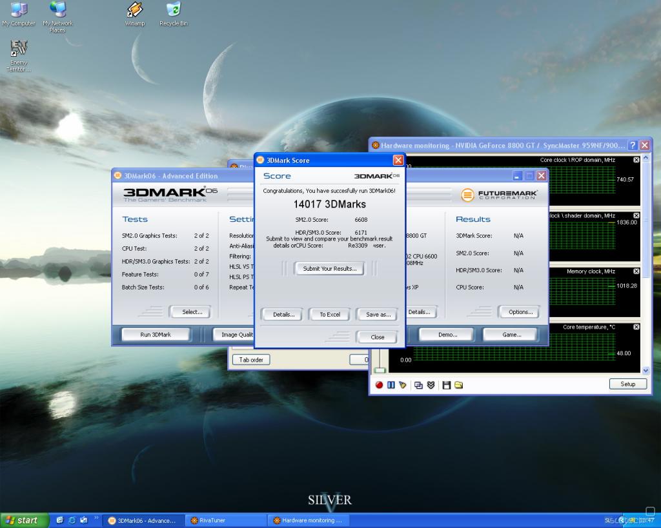Launch Enemy Territory desktop shortcut
The height and width of the screenshot is (528, 661).
point(19,56)
